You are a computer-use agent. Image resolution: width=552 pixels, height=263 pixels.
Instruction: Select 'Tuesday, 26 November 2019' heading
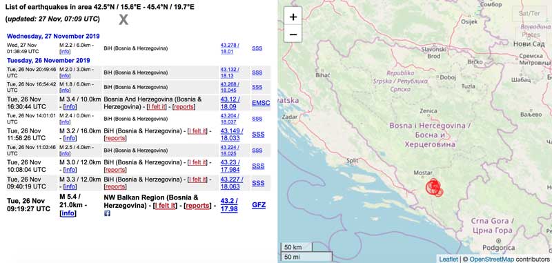tap(48, 60)
